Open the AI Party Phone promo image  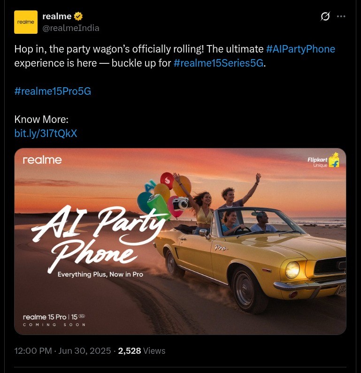[x=180, y=241]
